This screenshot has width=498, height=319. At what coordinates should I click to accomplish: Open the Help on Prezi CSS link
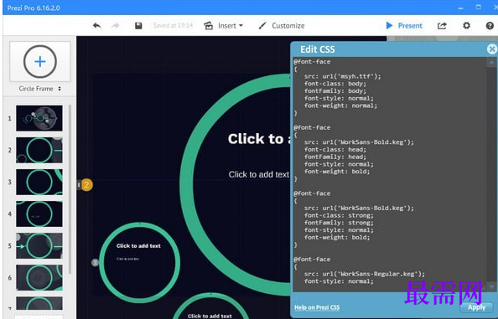(317, 307)
